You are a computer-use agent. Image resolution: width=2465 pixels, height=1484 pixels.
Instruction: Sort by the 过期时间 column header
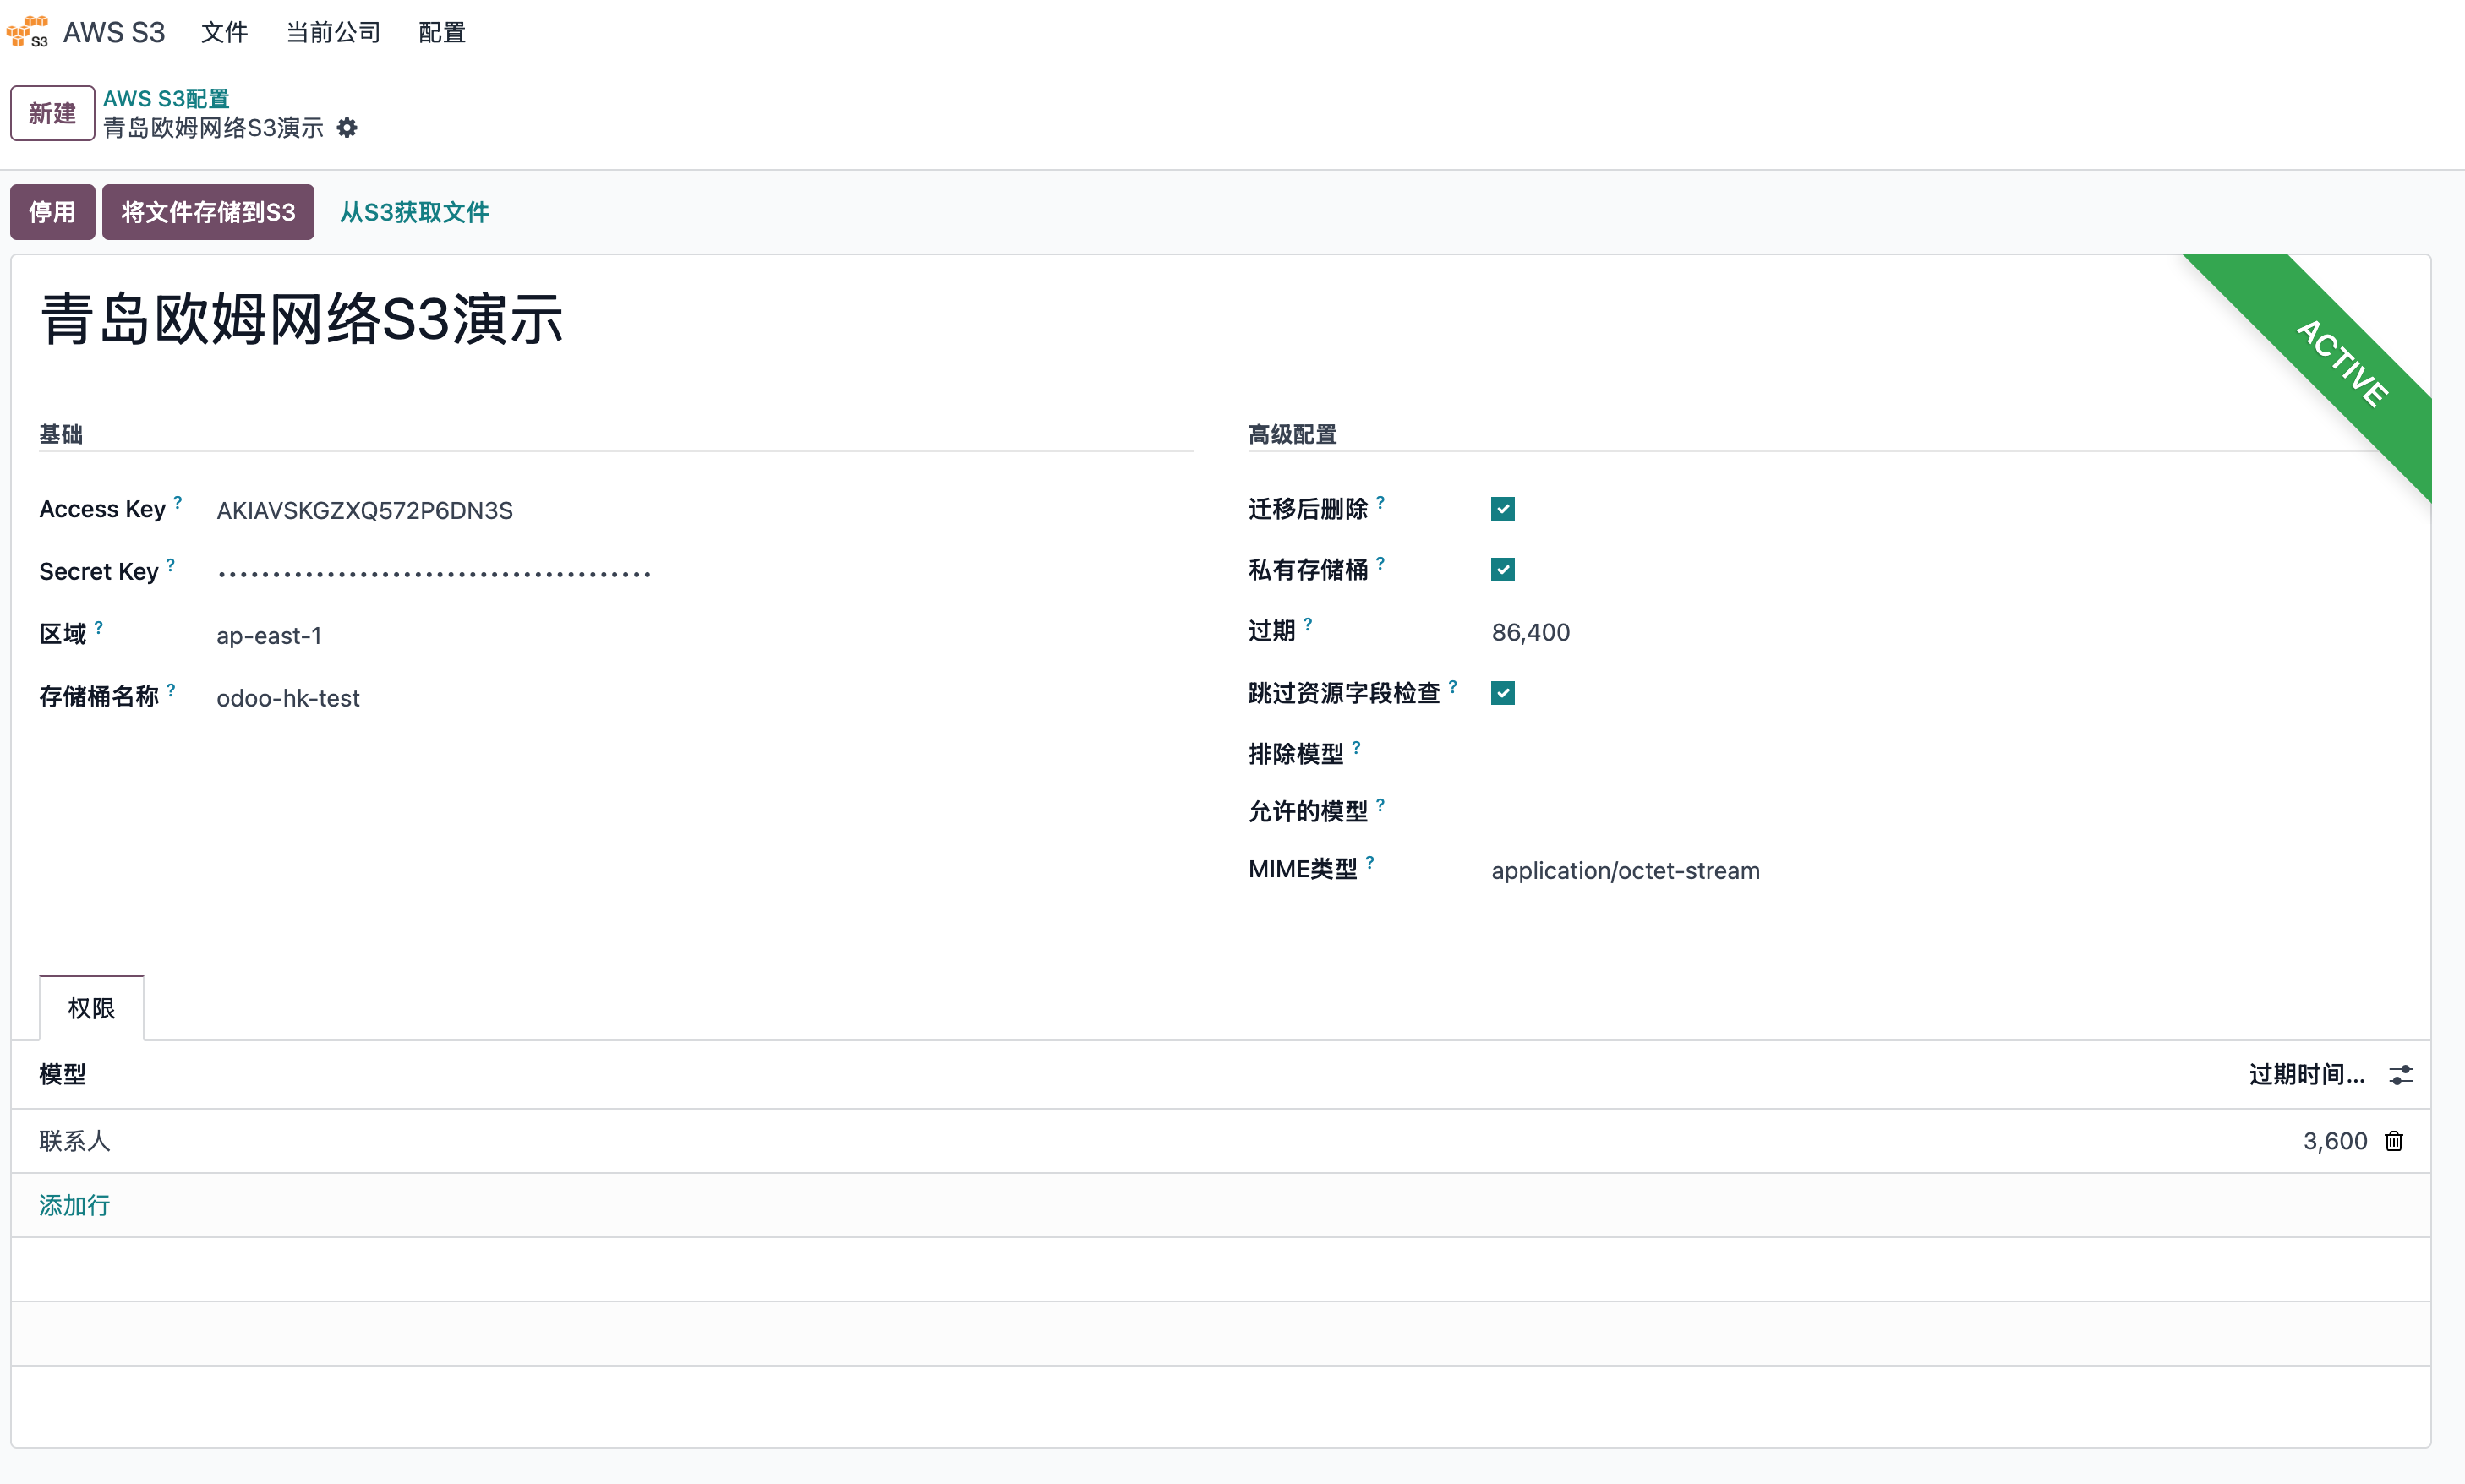click(2306, 1075)
